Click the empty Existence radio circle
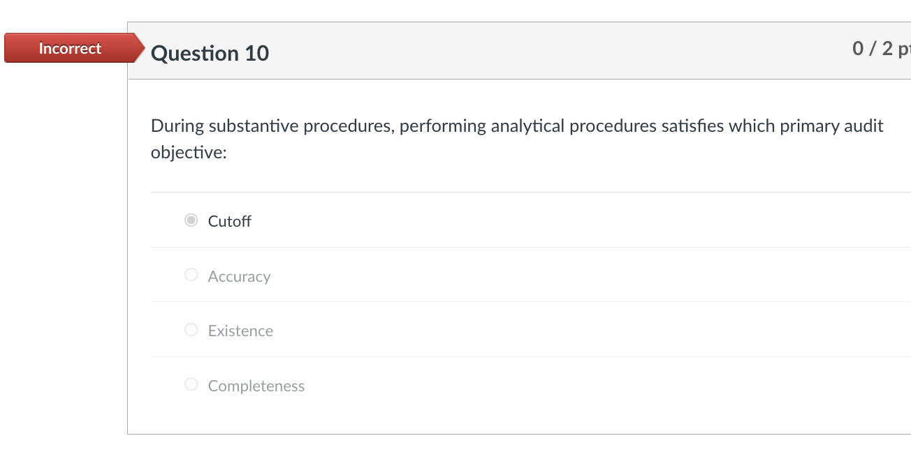 pyautogui.click(x=191, y=329)
